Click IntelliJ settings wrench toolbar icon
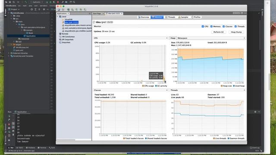 point(63,2)
